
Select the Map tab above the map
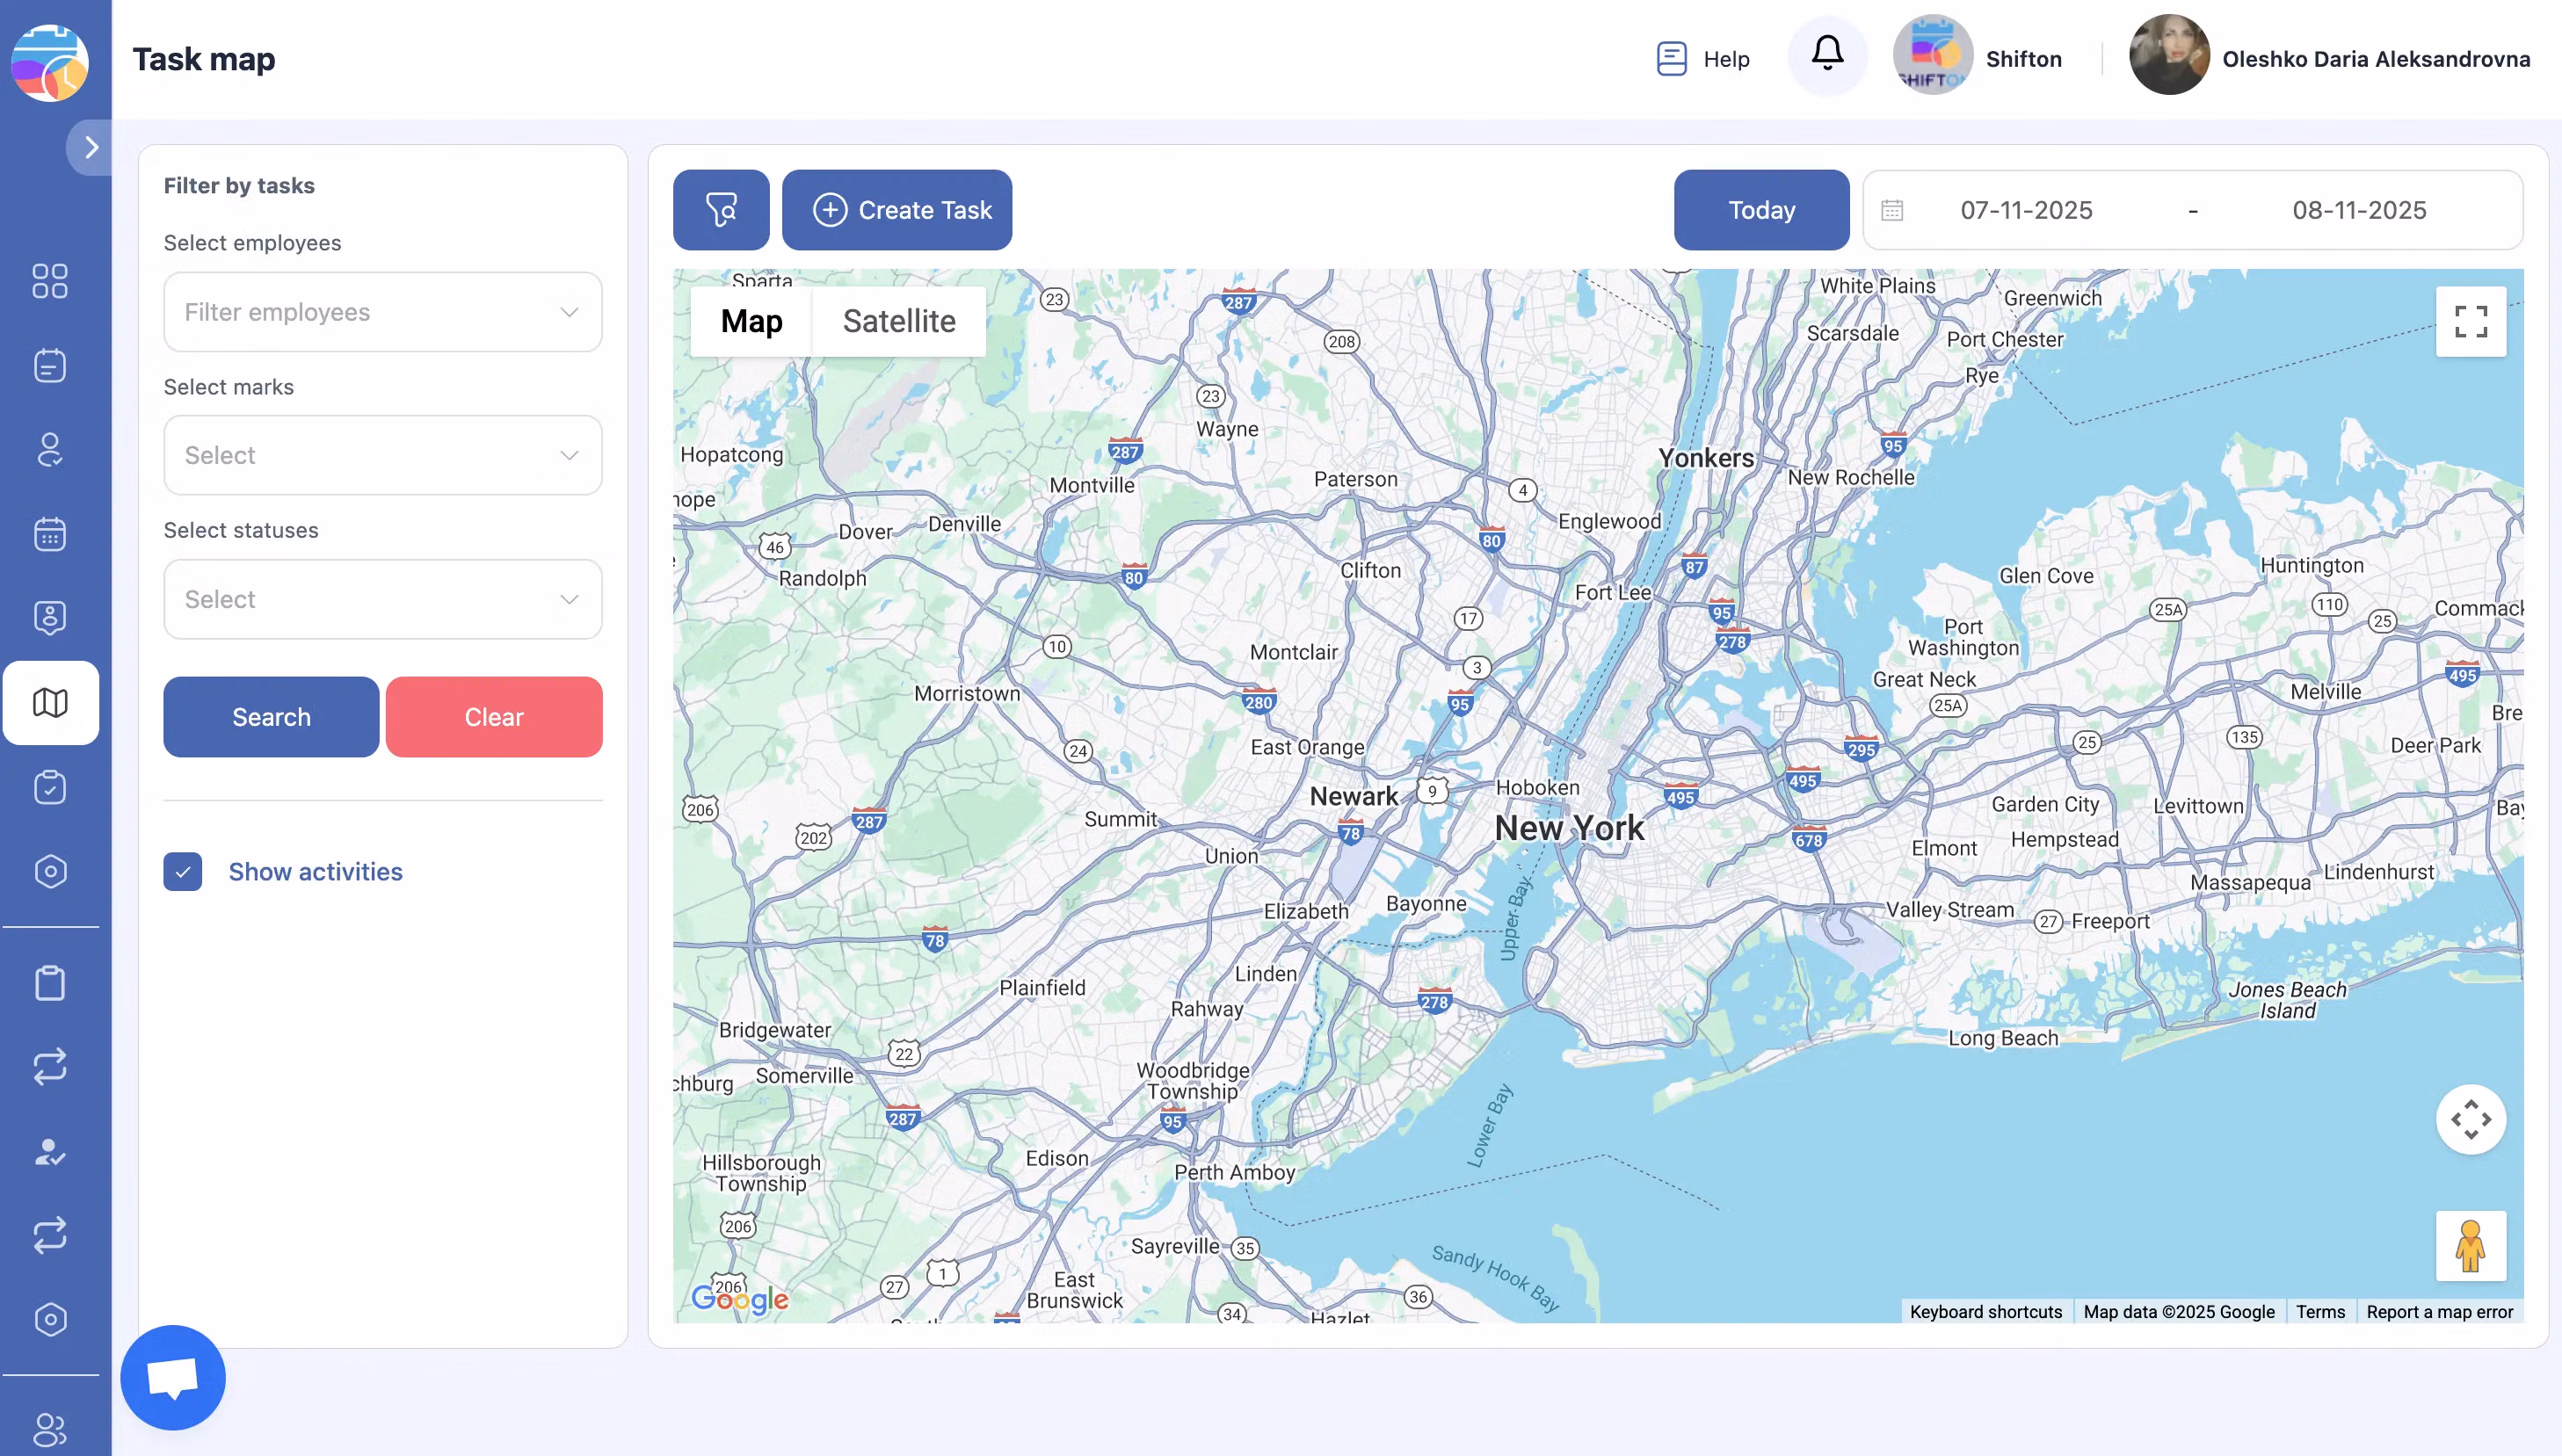(x=751, y=321)
